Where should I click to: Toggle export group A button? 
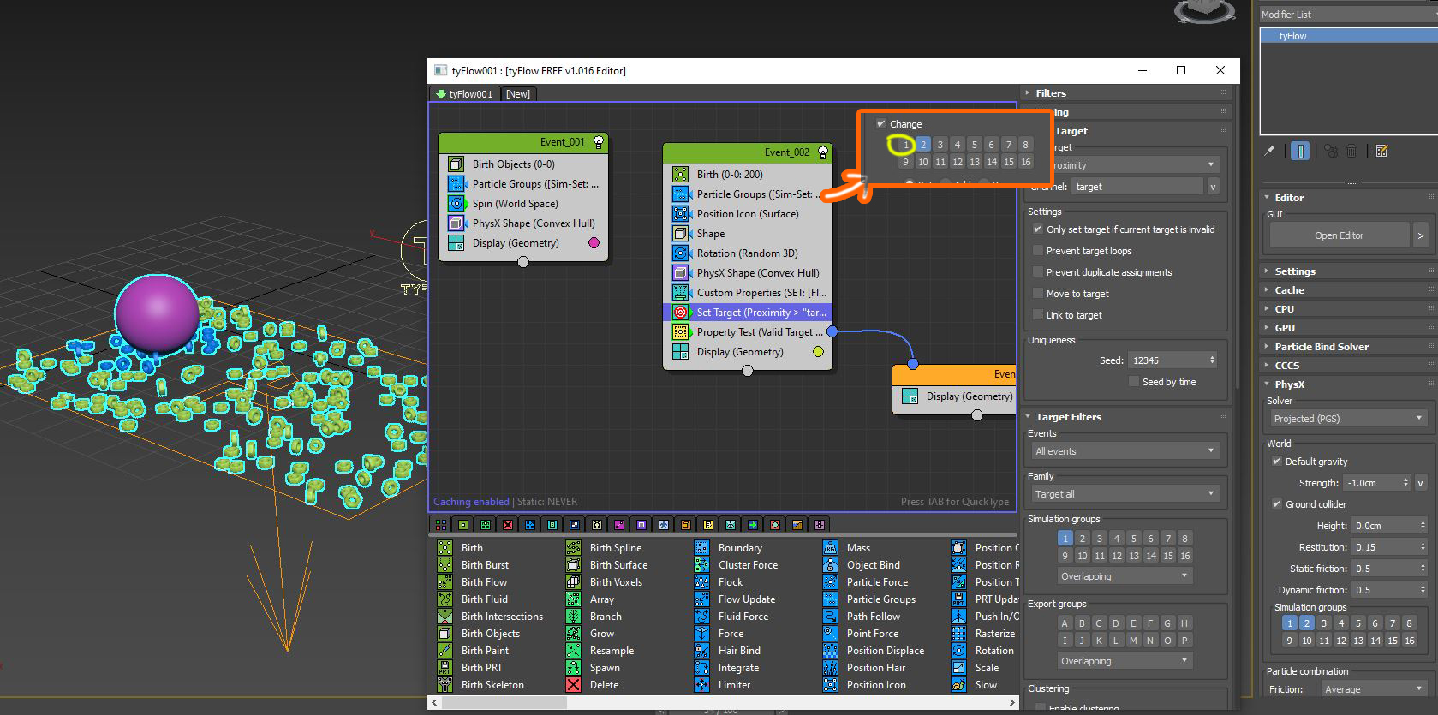pyautogui.click(x=1065, y=623)
